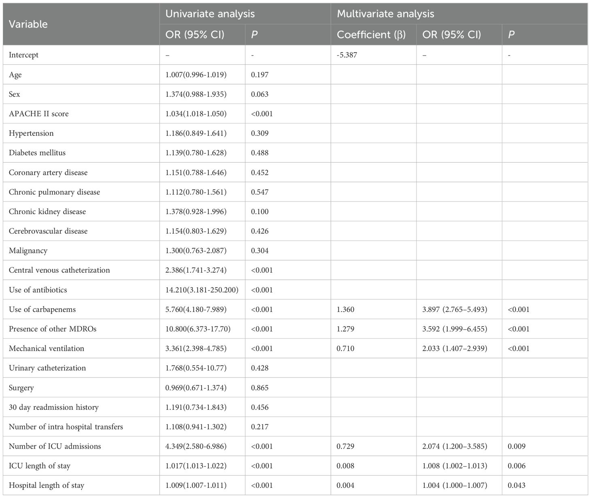Click the Age odds ratio 1.007(0.996-1.019)

(x=196, y=75)
